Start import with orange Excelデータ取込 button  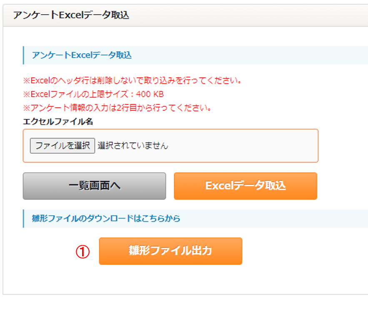point(245,186)
